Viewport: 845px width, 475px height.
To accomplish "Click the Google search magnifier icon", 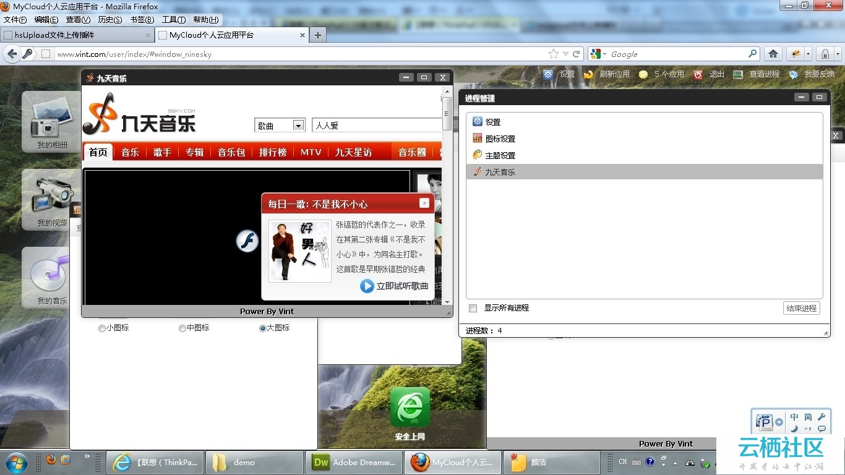I will [753, 54].
